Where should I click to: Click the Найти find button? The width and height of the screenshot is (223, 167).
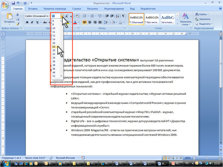tap(202, 14)
